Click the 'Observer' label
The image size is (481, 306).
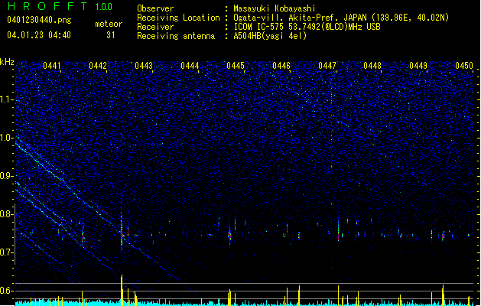[155, 8]
